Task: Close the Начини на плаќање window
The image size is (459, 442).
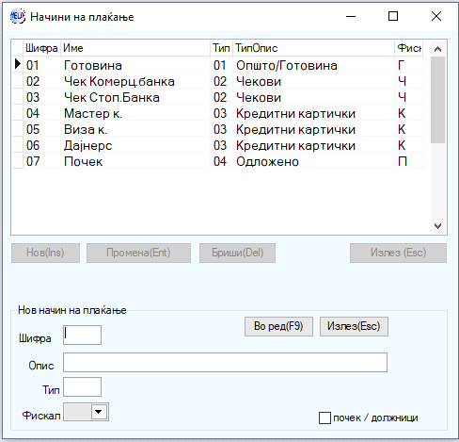Action: [x=436, y=16]
